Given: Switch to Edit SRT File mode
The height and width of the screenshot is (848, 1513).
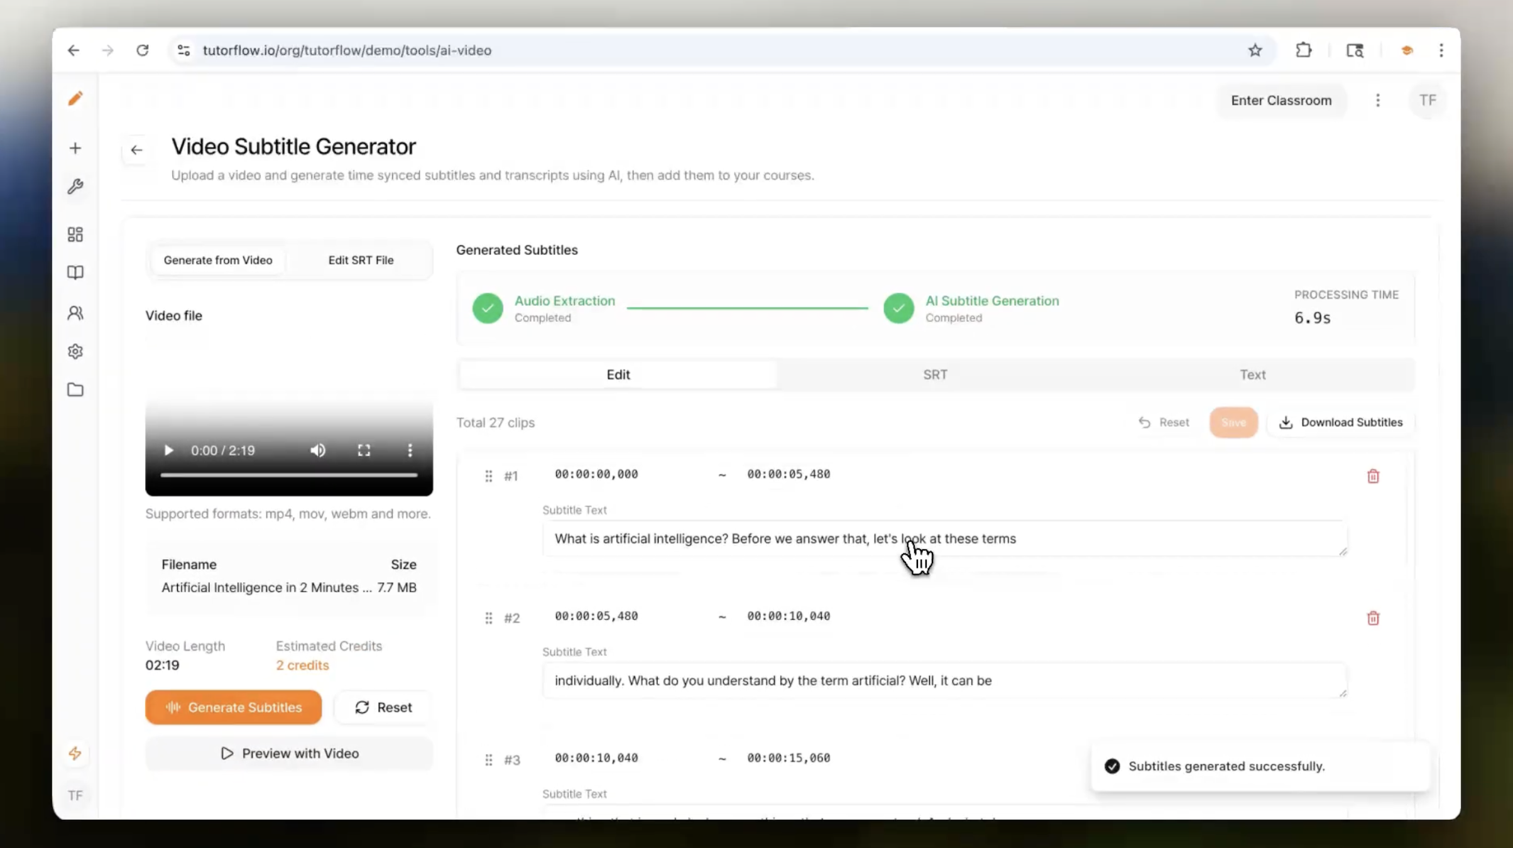Looking at the screenshot, I should 360,259.
